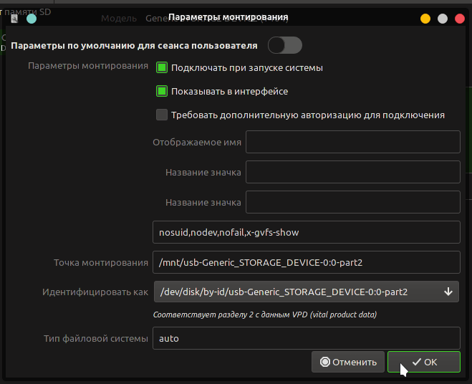Confirm with the OK button

pyautogui.click(x=423, y=362)
